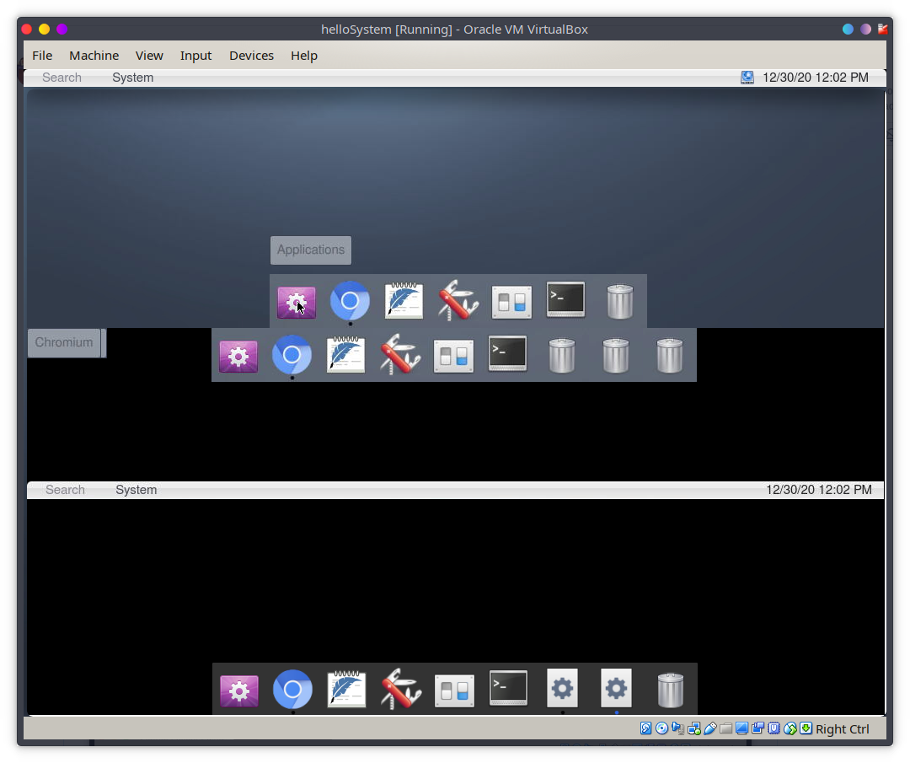Screen dimensions: 910x763
Task: Open the toggle-switches preferences icon in the bottom dock
Action: coord(454,690)
